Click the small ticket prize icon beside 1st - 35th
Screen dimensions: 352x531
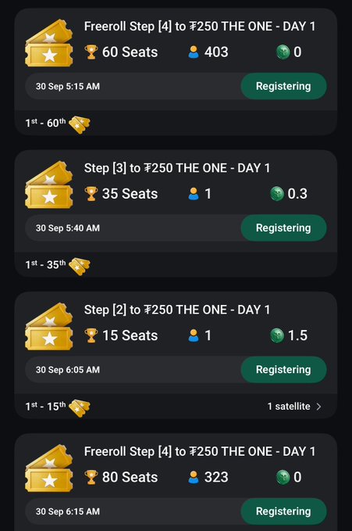(80, 266)
